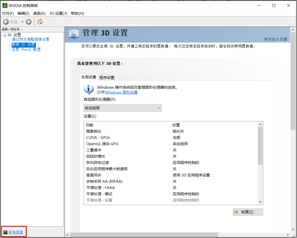Select 通过预览调整图像设置 in the task tree
The image size is (297, 238).
[30, 39]
